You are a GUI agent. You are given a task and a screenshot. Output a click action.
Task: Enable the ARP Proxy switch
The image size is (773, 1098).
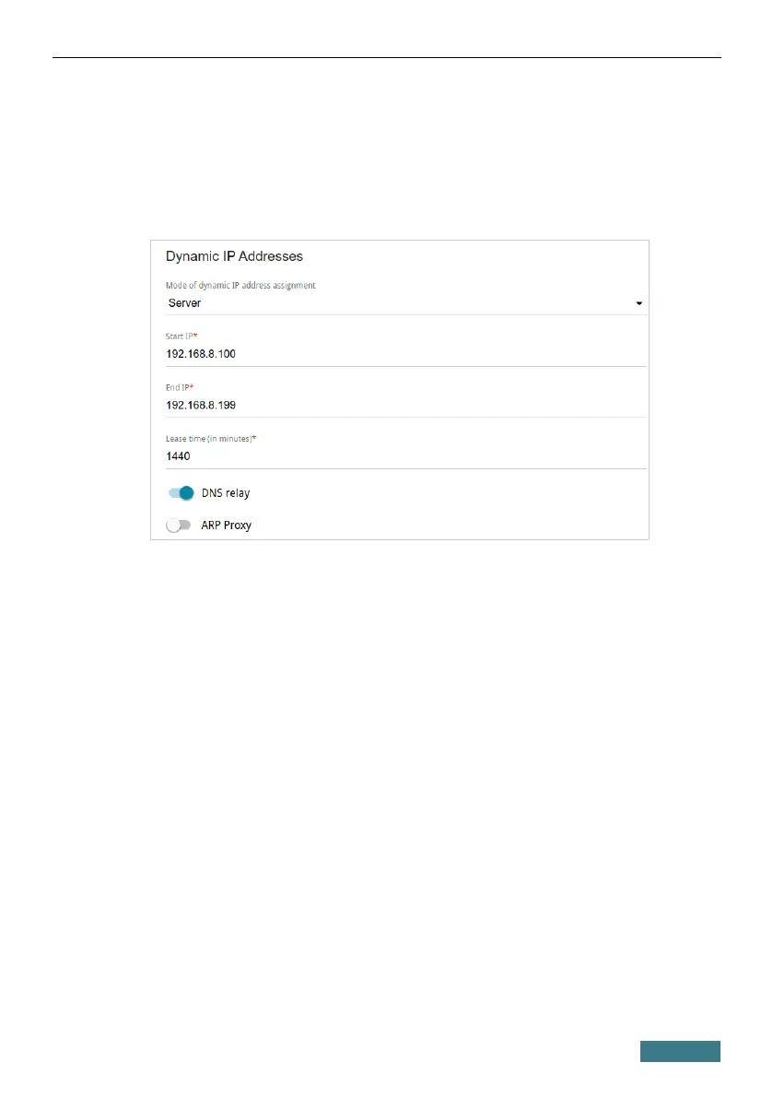[178, 525]
